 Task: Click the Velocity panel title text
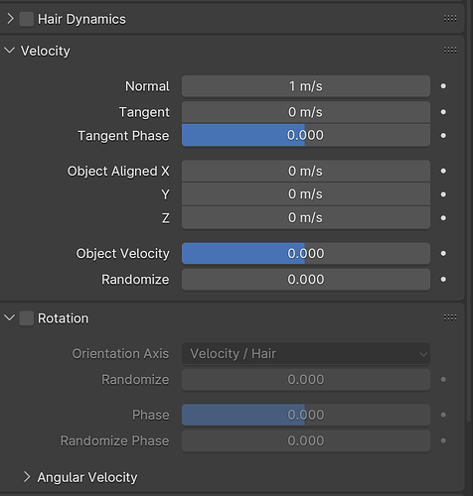[x=46, y=52]
